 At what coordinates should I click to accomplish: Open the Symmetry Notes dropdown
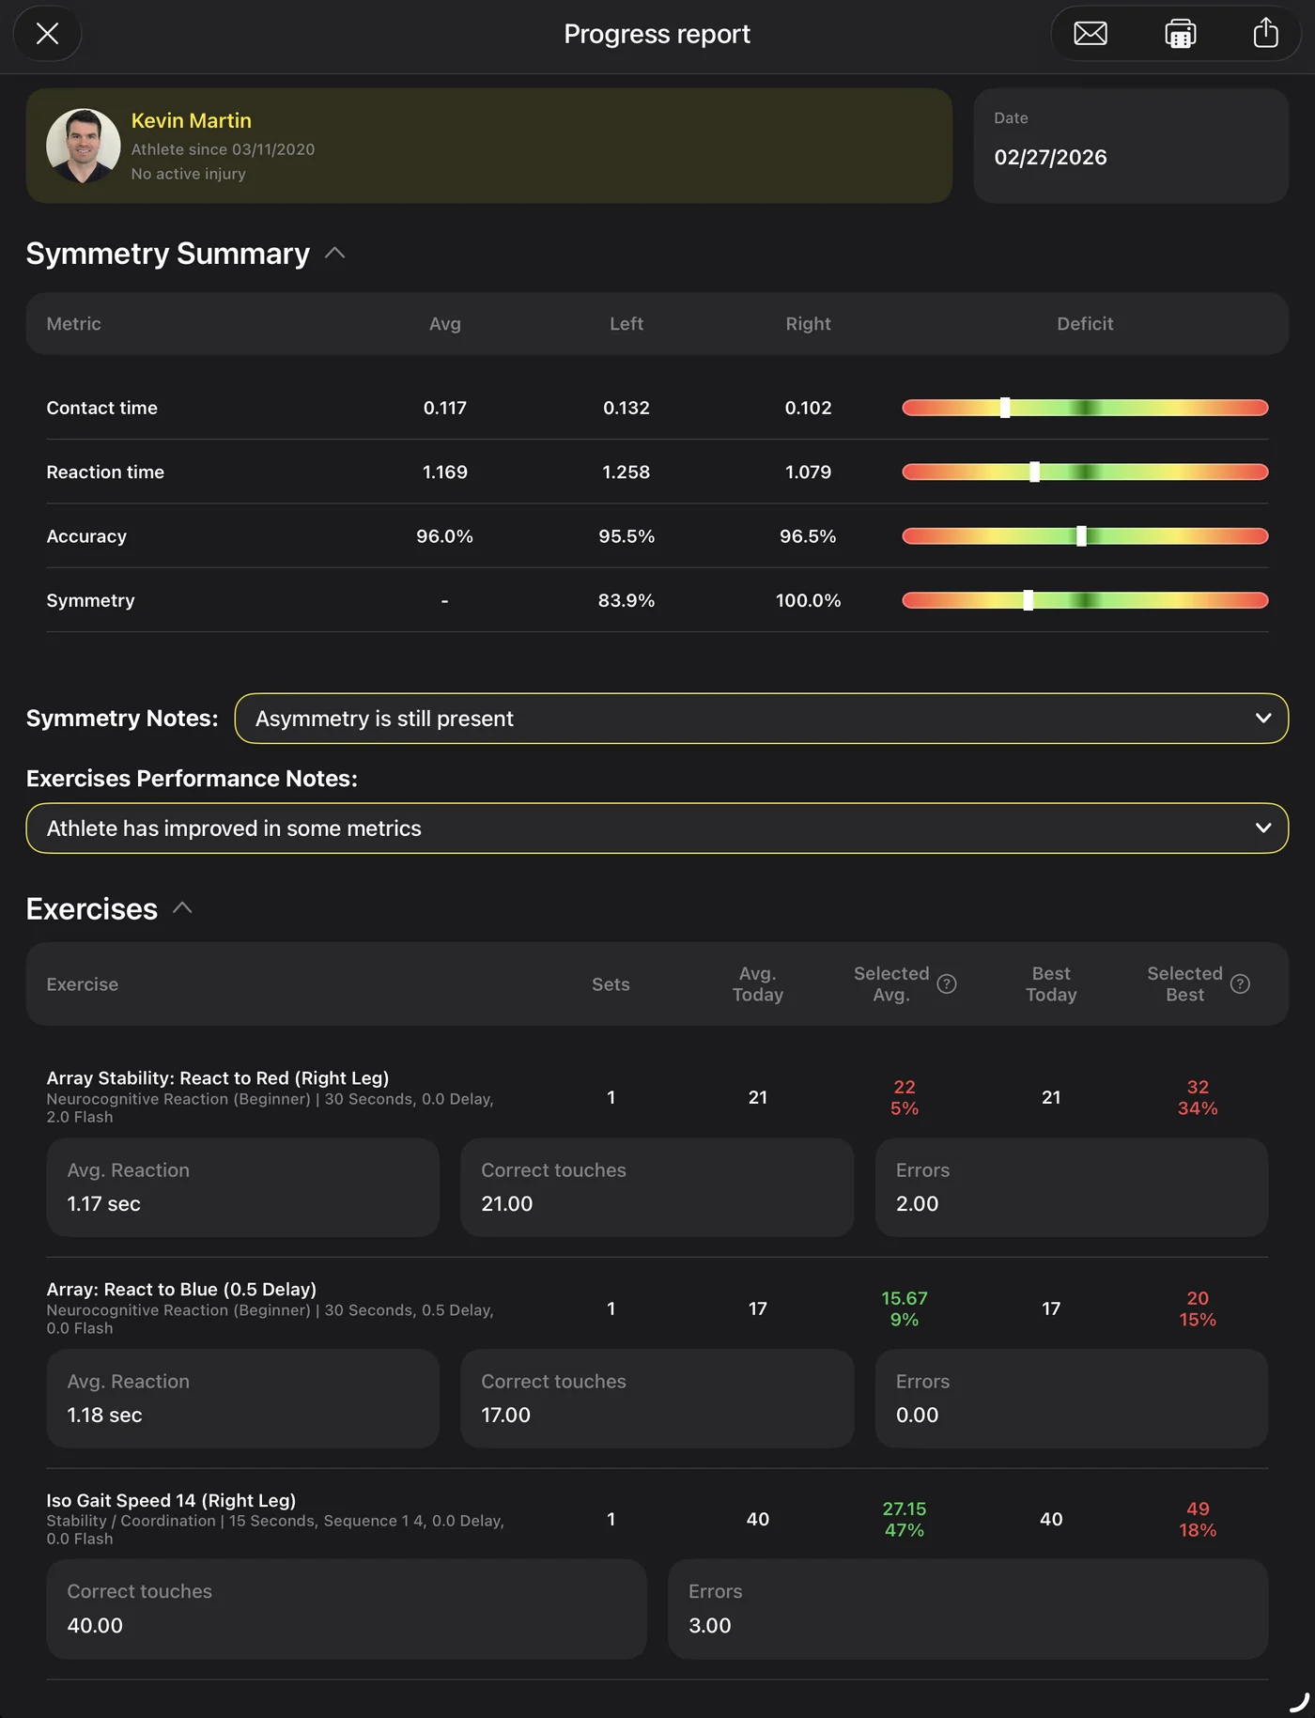[x=761, y=719]
